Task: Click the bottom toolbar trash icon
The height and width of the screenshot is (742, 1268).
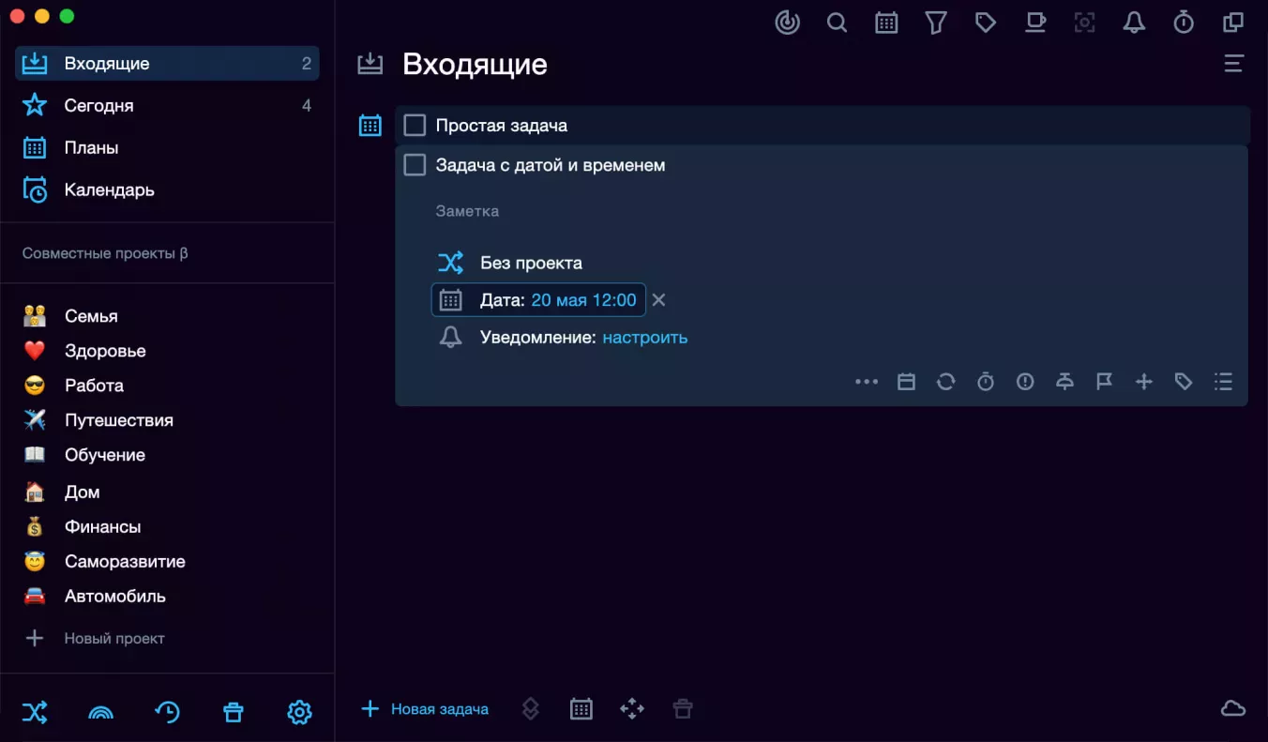Action: coord(683,709)
